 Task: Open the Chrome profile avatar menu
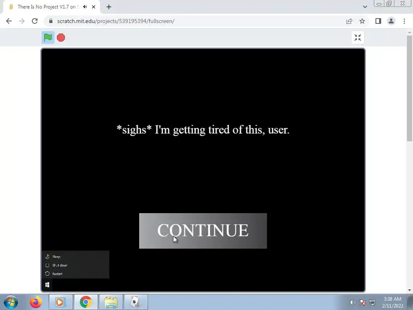[391, 21]
